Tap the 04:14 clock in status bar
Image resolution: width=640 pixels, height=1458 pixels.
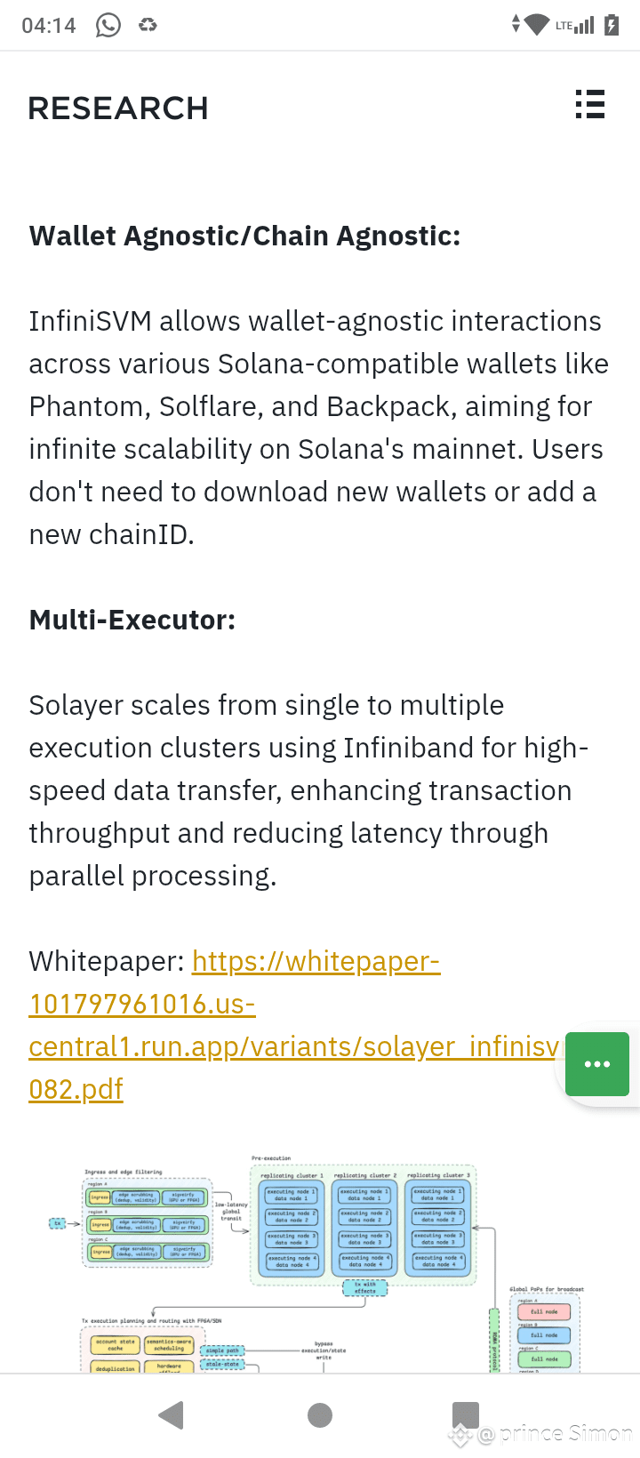coord(49,25)
